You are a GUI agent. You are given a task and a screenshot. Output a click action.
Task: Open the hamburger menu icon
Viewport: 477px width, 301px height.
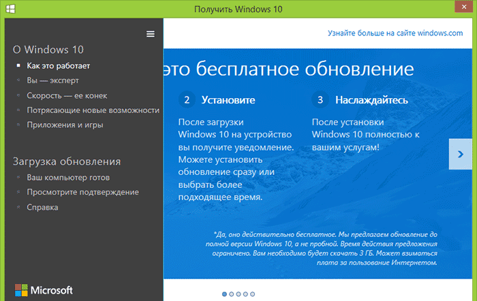point(151,34)
